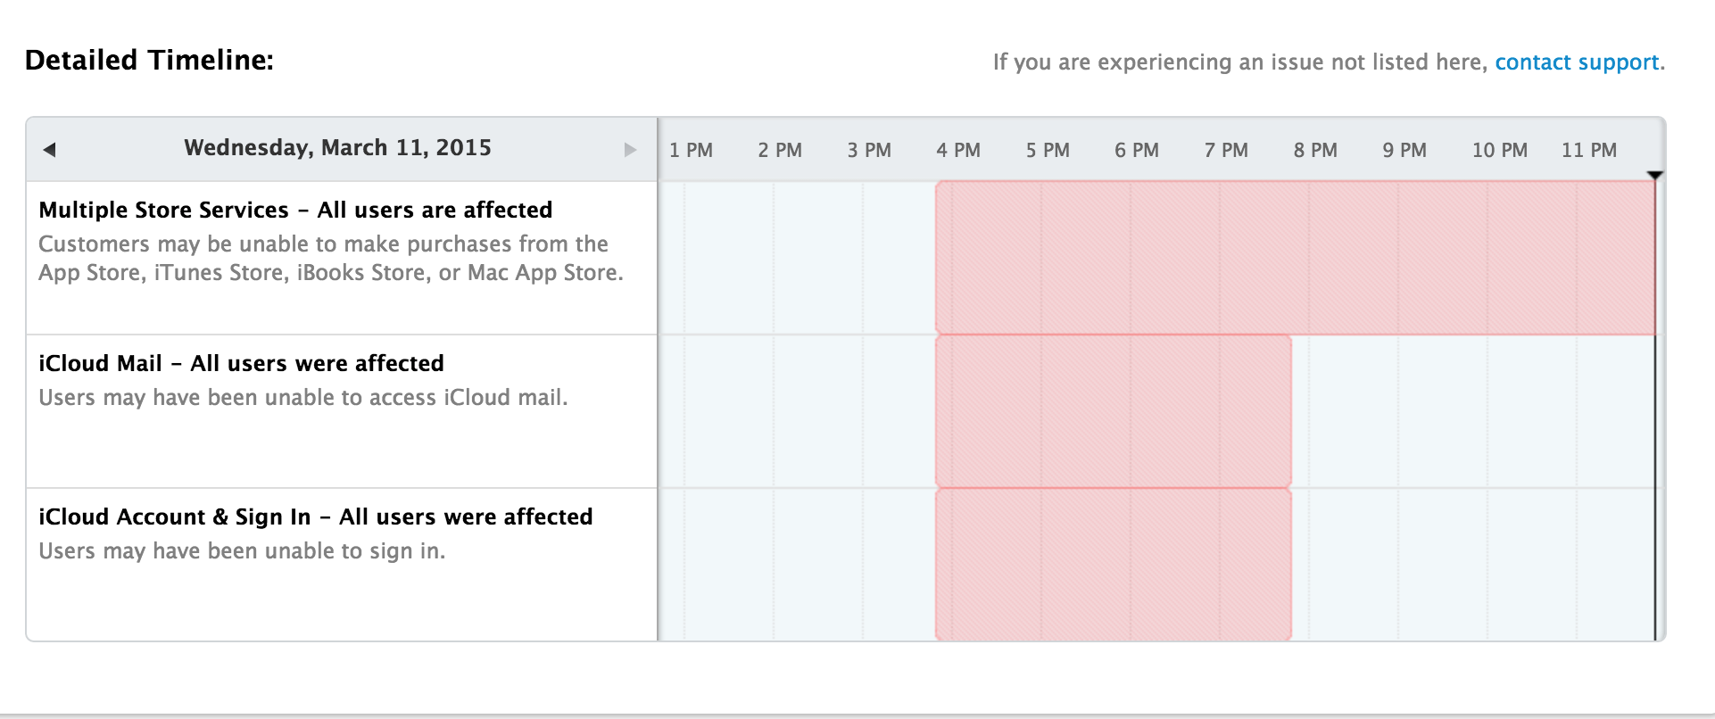This screenshot has width=1715, height=719.
Task: Select the iCloud Mail issue title
Action: (241, 363)
